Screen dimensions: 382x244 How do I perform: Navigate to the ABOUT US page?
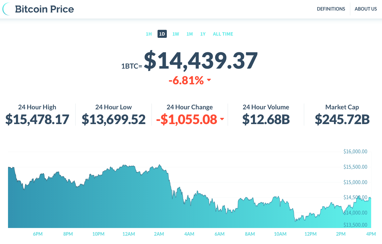coord(366,9)
